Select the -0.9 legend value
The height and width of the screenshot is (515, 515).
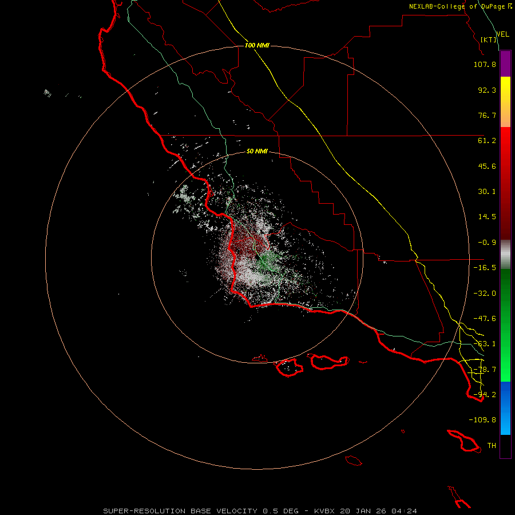(487, 243)
